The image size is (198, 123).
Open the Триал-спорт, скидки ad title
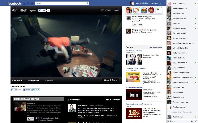tap(136, 68)
